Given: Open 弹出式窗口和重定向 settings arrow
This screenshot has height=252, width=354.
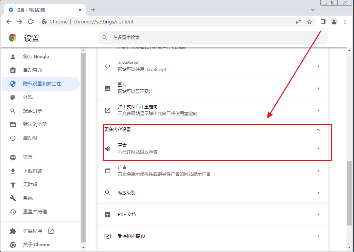Looking at the screenshot, I should point(318,110).
